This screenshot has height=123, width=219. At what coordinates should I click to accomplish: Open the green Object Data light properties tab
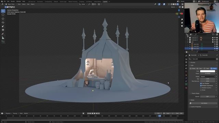click(186, 84)
